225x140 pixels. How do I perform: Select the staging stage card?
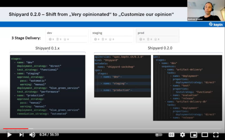112,36
